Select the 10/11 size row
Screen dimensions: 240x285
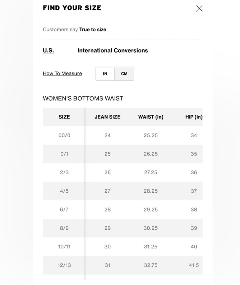(122, 247)
